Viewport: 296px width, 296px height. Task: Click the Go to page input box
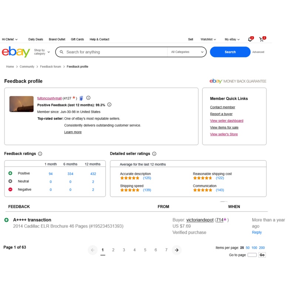252,255
